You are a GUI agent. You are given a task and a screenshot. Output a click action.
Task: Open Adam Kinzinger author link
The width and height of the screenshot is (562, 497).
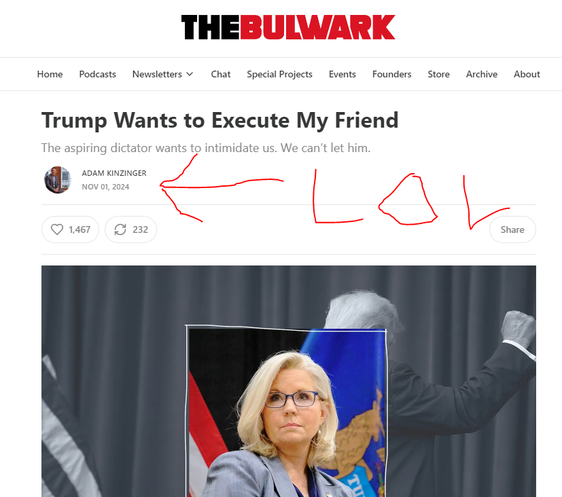point(114,173)
